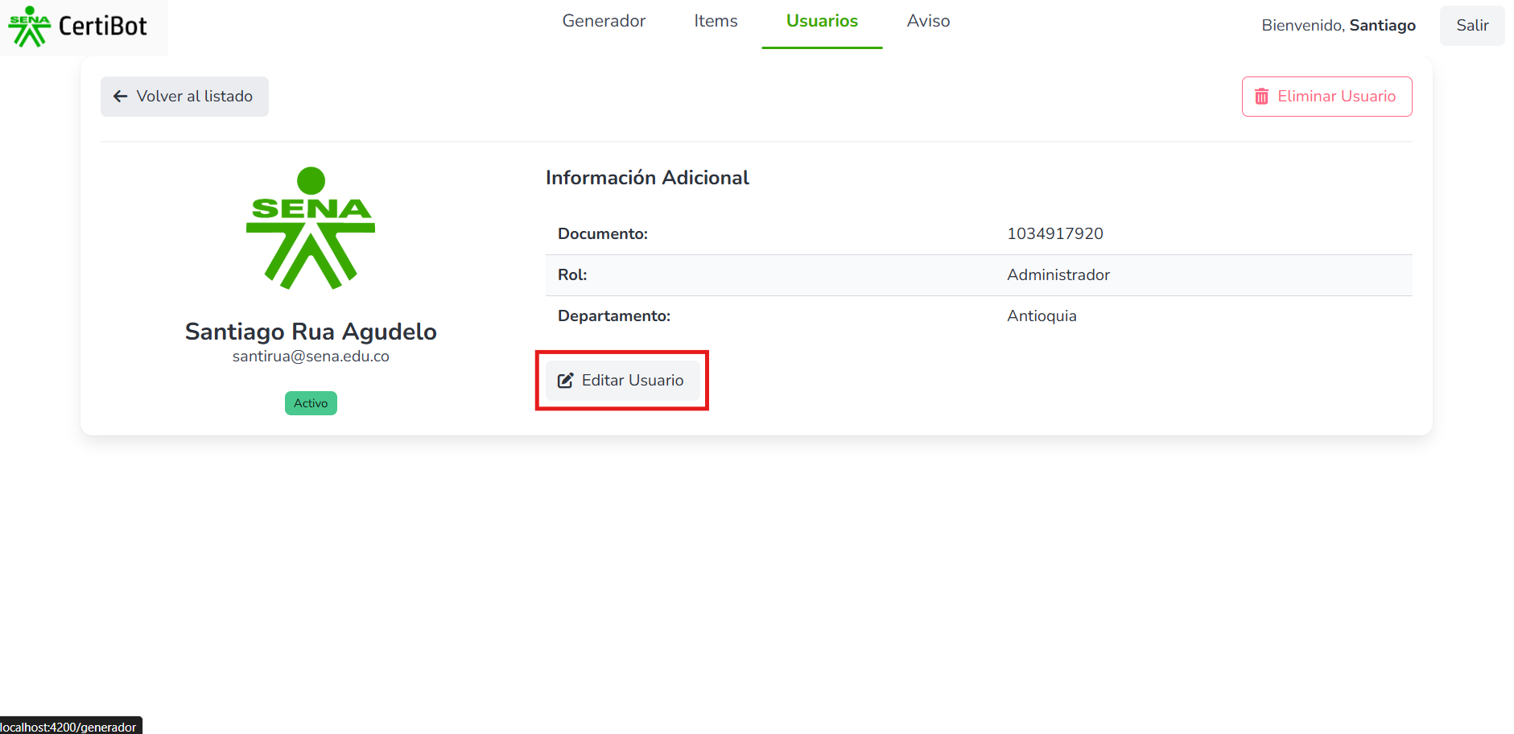Click the Eliminar Usuario label
Screen dimensions: 1514x734
tap(1336, 97)
